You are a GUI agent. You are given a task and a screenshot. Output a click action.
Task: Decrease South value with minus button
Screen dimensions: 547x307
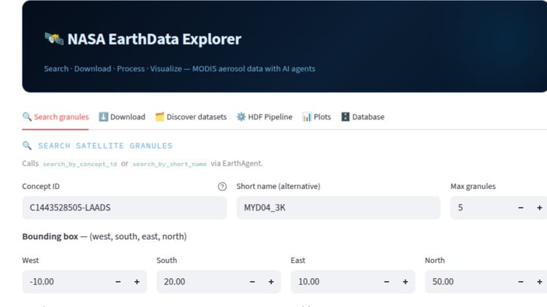[x=252, y=281]
